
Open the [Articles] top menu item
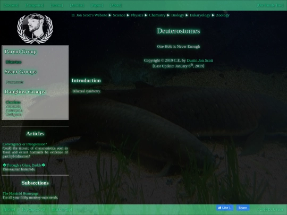(77, 5)
